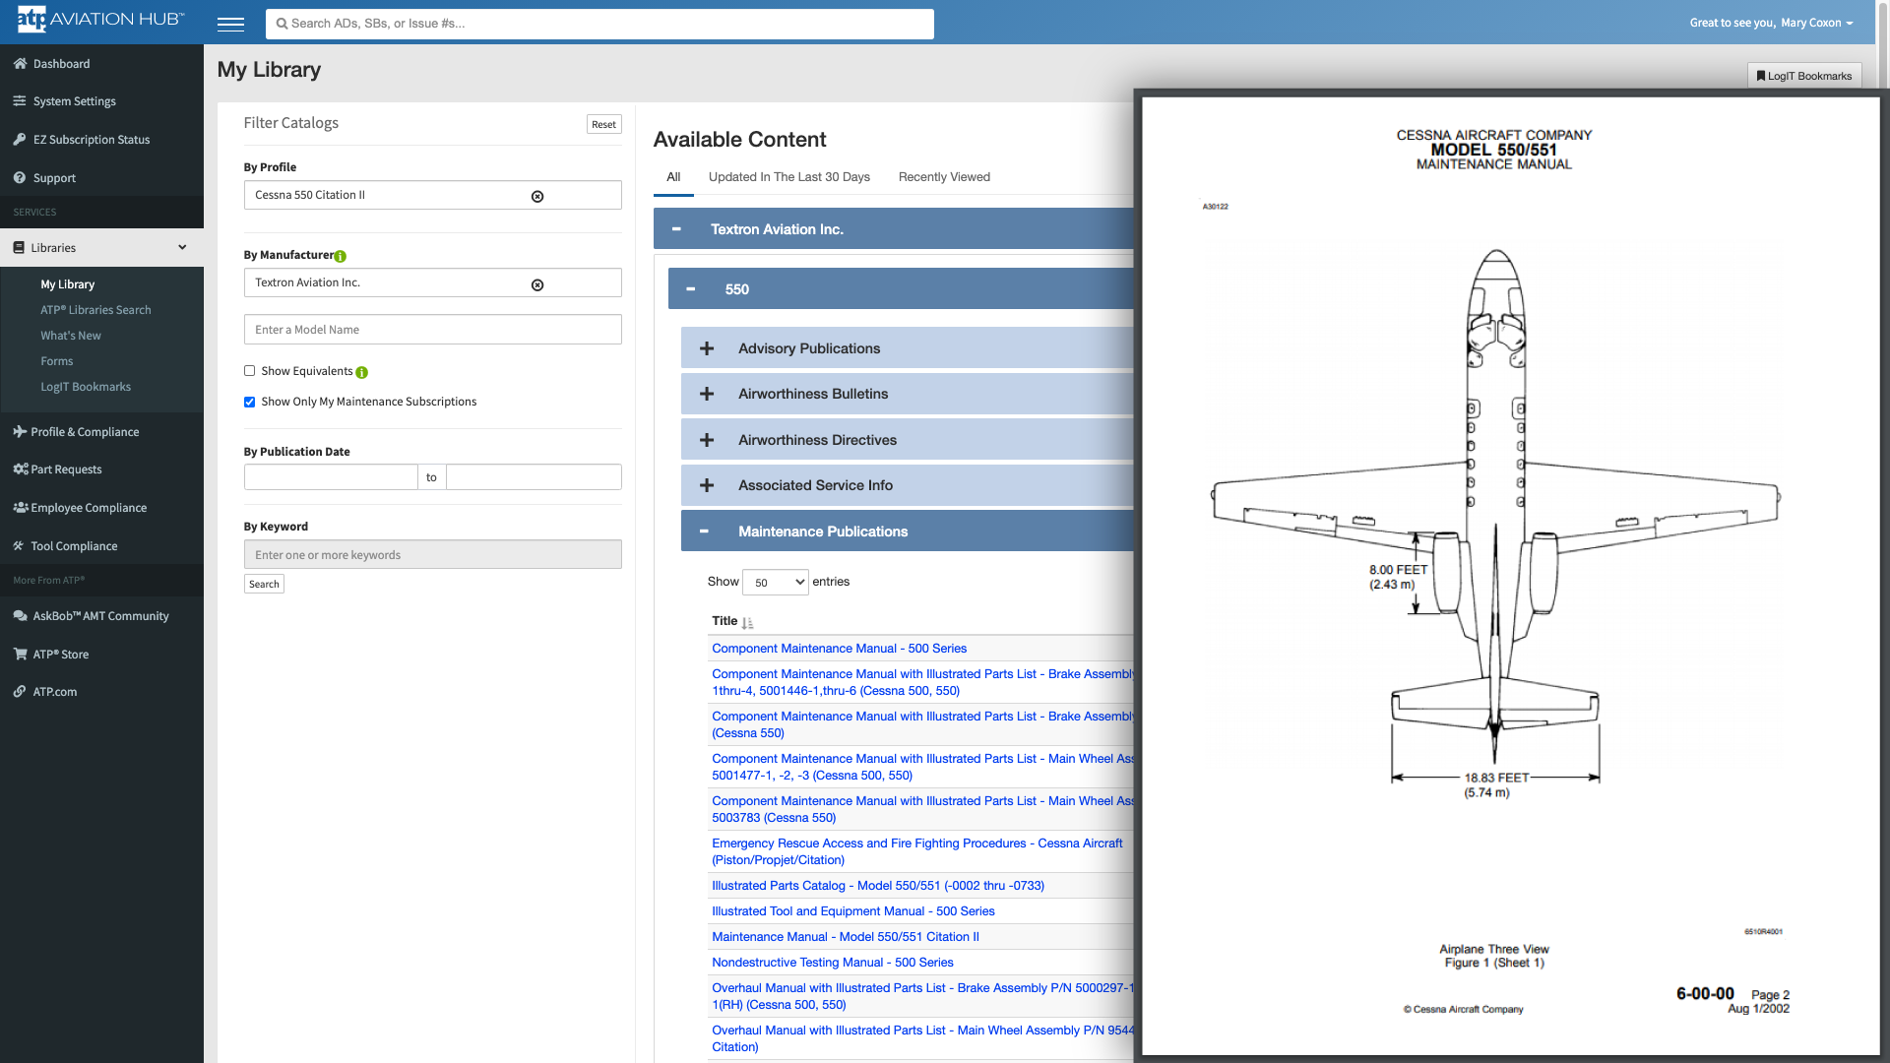Select Updated In The Last 30 Days tab
The width and height of the screenshot is (1890, 1063).
point(788,177)
